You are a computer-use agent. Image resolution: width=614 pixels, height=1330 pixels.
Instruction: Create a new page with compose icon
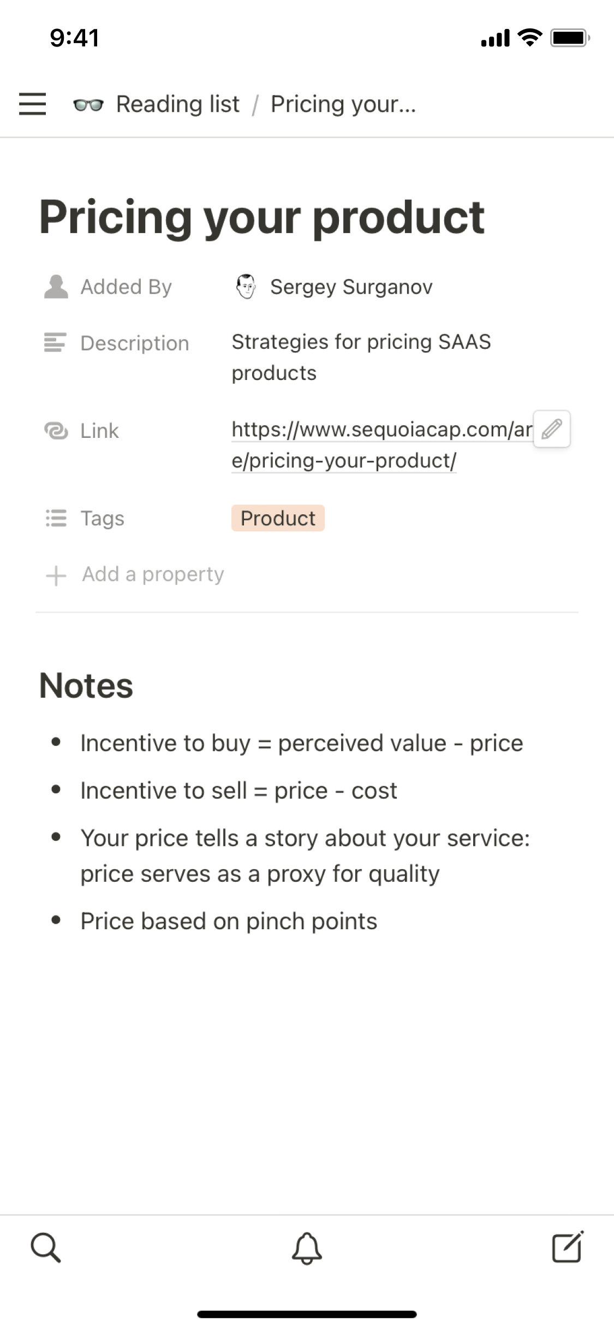click(x=568, y=1247)
